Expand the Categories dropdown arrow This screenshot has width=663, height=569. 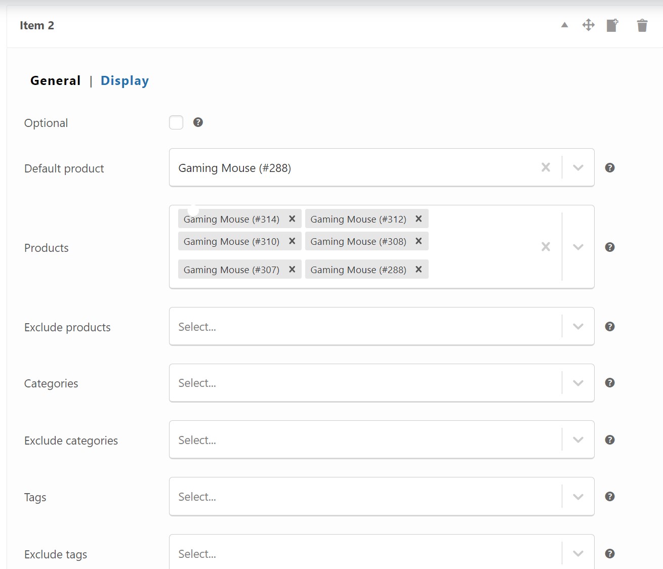[x=578, y=383]
